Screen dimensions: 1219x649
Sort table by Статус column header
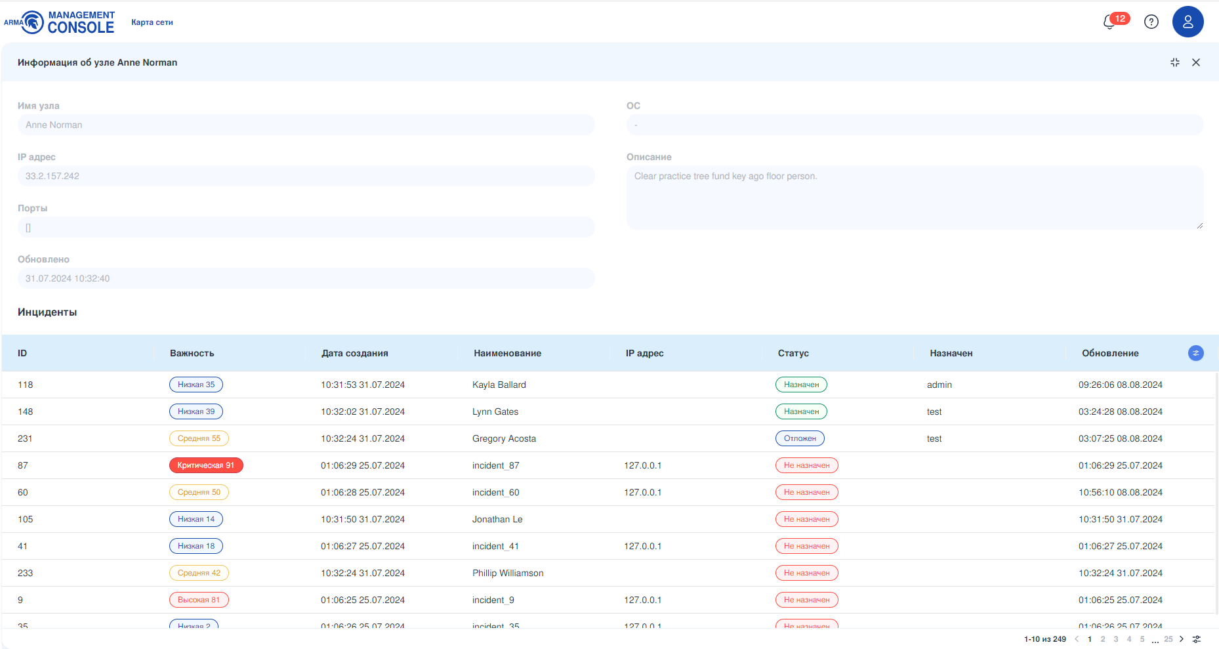[x=793, y=353]
